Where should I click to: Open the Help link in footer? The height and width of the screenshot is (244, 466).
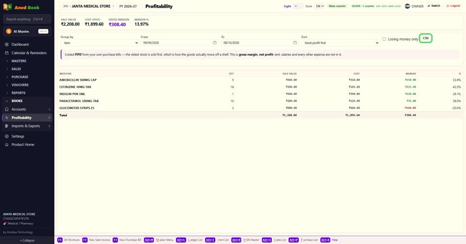coord(334,240)
